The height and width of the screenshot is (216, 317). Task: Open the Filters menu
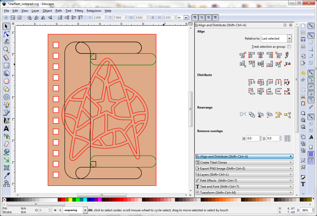pyautogui.click(x=79, y=11)
